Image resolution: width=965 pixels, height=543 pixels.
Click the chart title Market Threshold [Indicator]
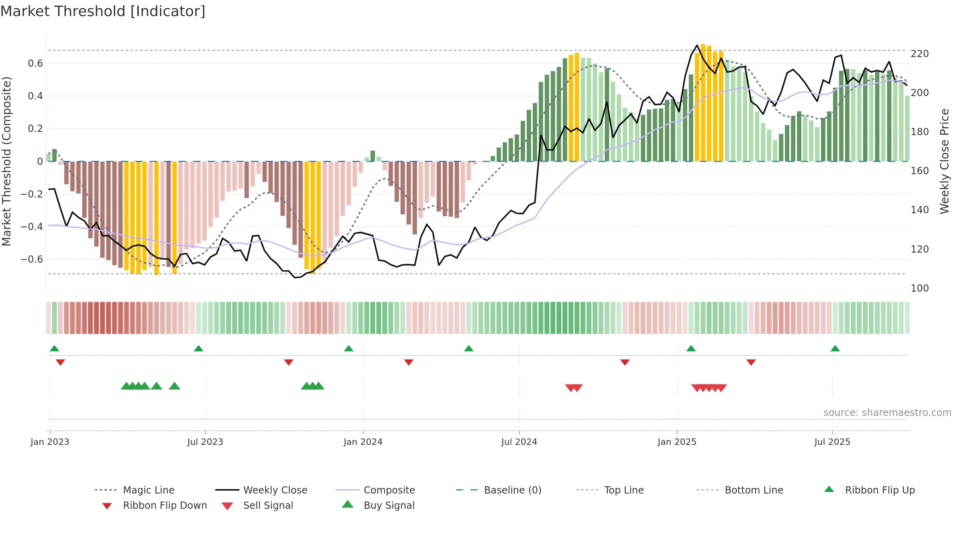(x=103, y=11)
